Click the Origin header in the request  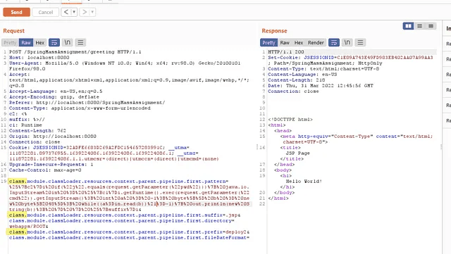[53, 136]
